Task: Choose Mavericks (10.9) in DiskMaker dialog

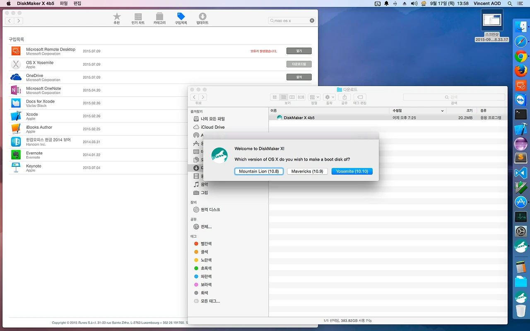Action: (307, 171)
